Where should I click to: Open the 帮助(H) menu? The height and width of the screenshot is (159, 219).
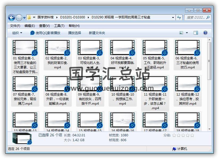tap(74, 26)
